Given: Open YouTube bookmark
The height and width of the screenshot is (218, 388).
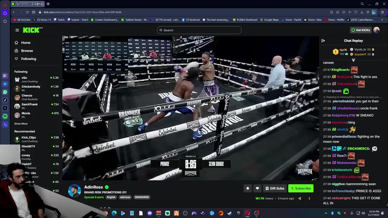Looking at the screenshot, I should point(22,20).
